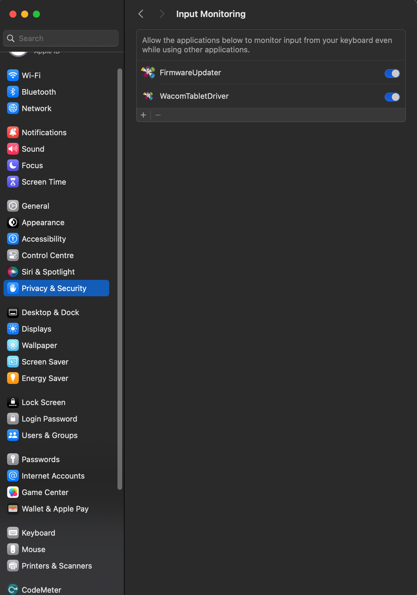Click the FirmwareUpdater name text

tap(190, 73)
